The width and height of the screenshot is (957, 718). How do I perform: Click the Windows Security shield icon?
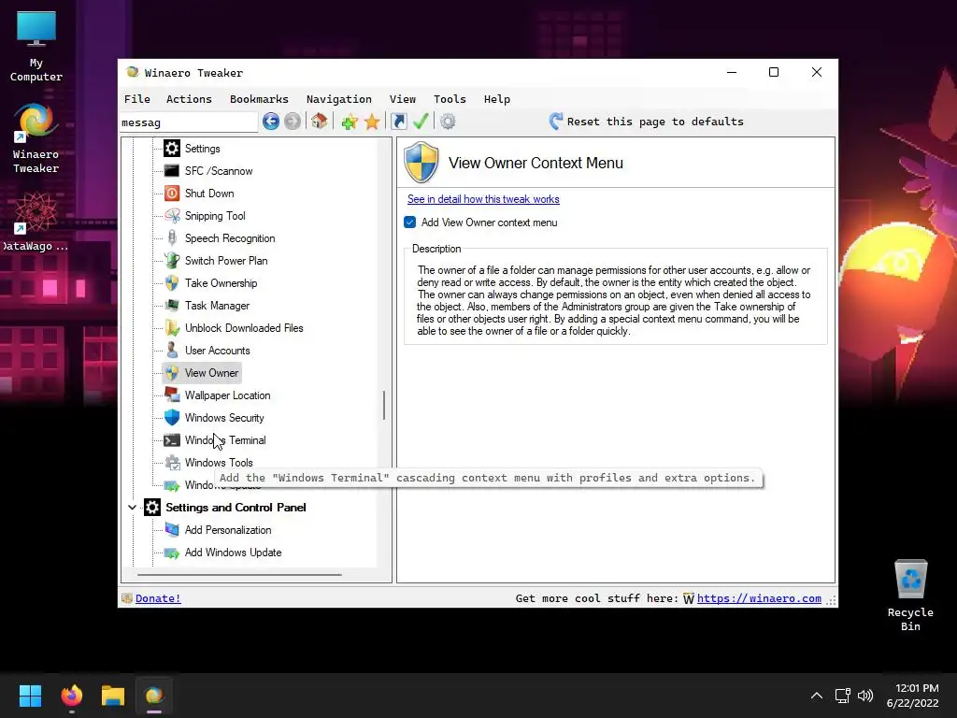pos(172,418)
